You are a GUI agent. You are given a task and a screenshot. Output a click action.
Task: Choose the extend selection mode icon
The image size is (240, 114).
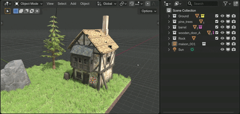[x=21, y=11]
